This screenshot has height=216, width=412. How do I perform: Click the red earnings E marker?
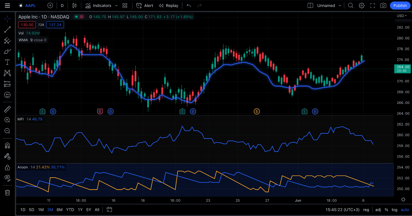coord(100,111)
